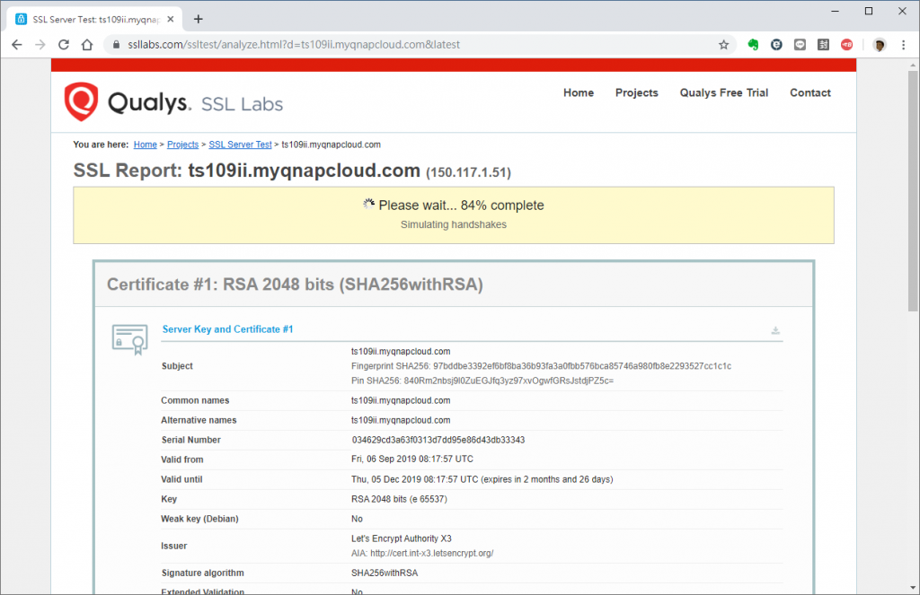Reload the SSL Labs page
Viewport: 920px width, 595px height.
[64, 45]
